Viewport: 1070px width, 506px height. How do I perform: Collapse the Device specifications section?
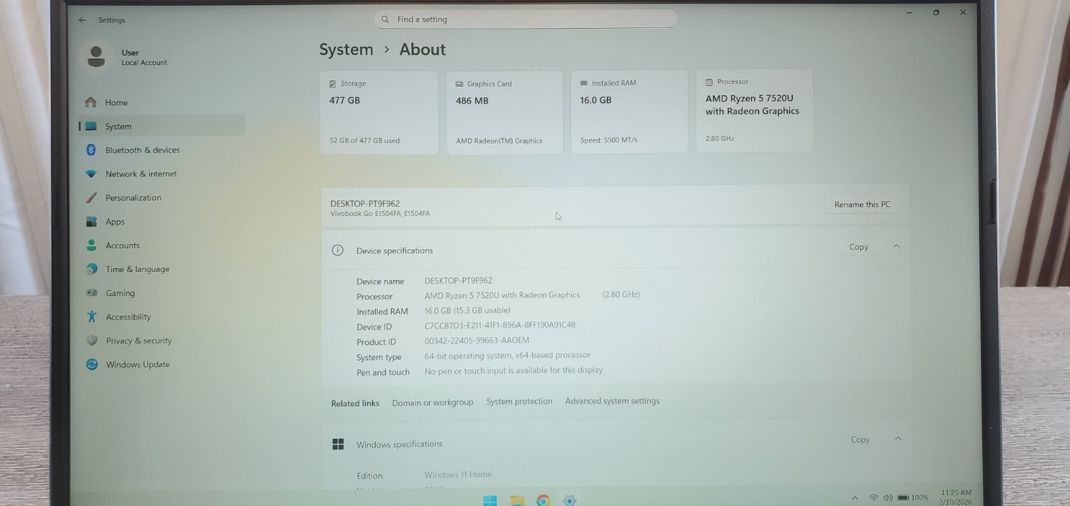pos(897,246)
